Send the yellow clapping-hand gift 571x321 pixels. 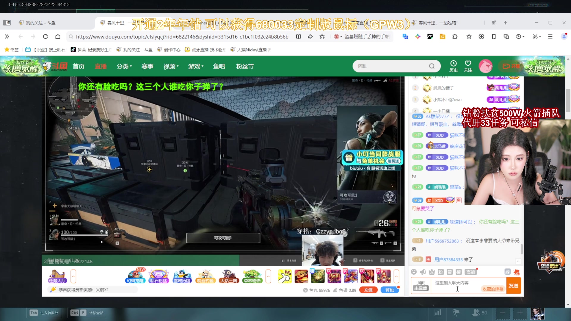click(285, 276)
